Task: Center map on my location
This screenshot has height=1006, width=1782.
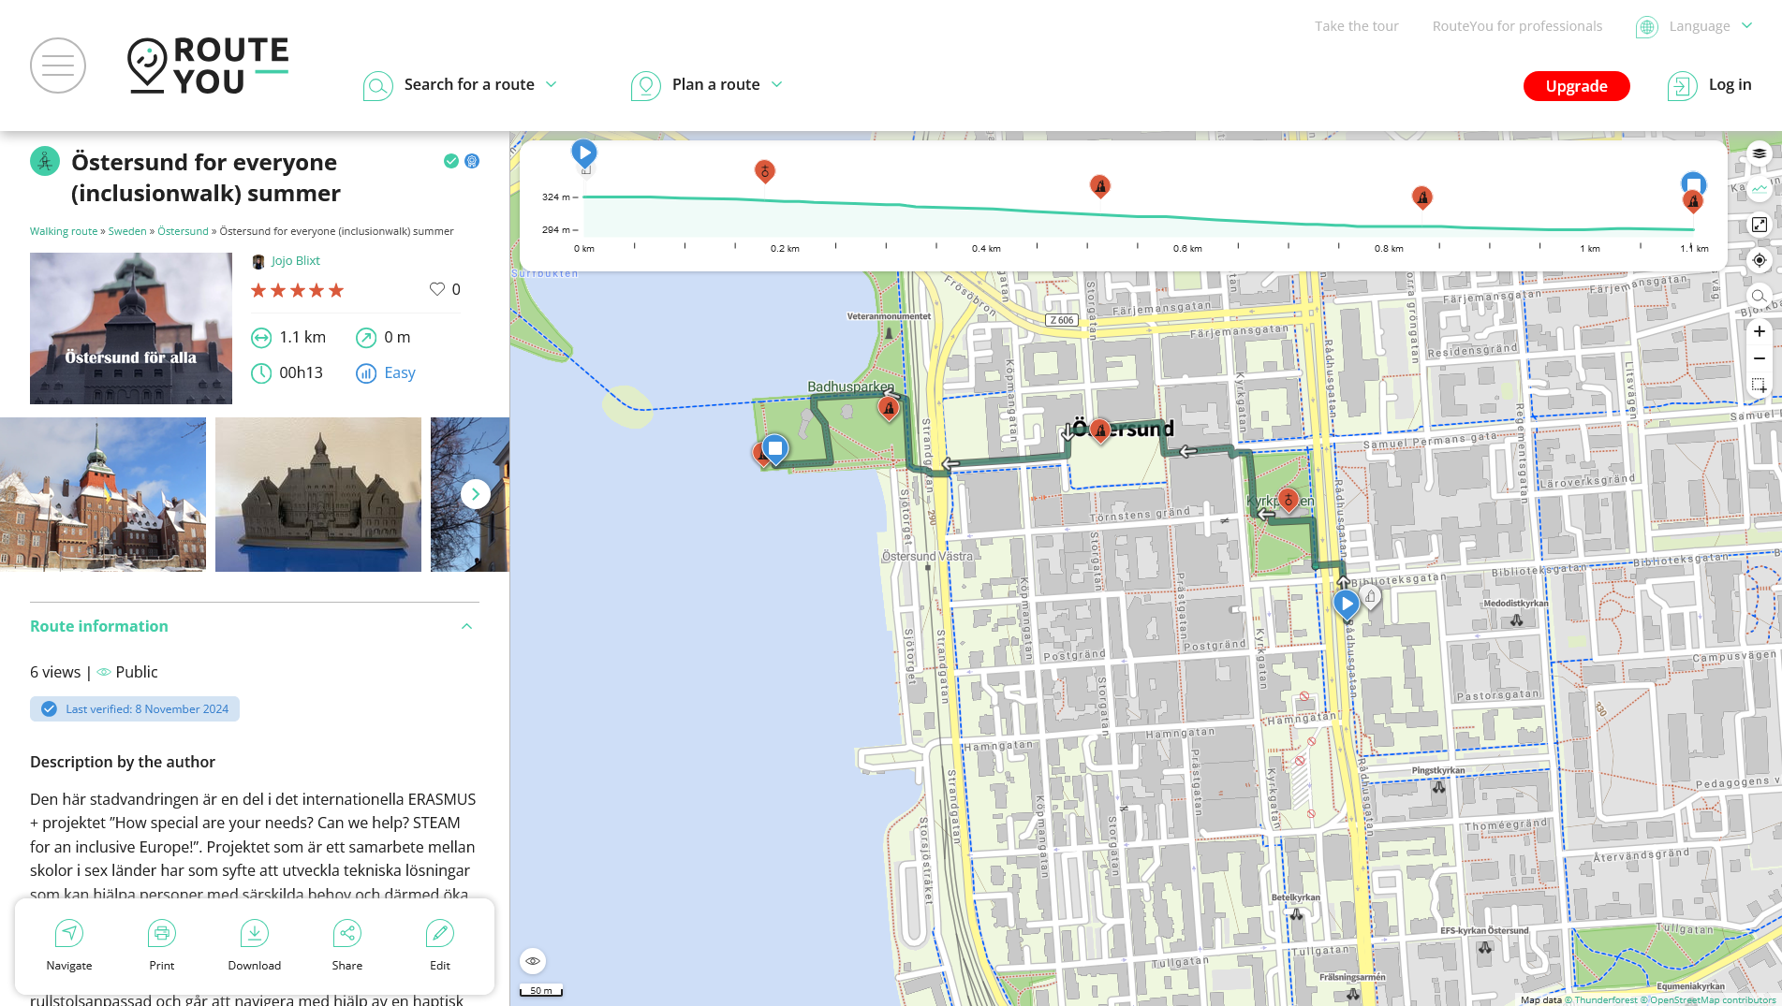Action: pos(1760,260)
